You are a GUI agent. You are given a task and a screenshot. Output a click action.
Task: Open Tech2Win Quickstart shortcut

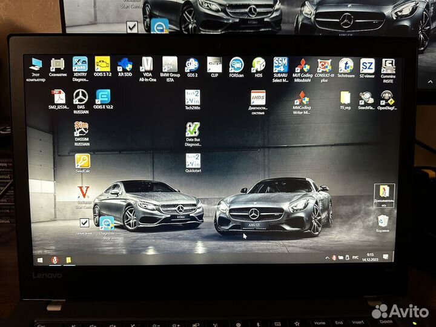193,163
